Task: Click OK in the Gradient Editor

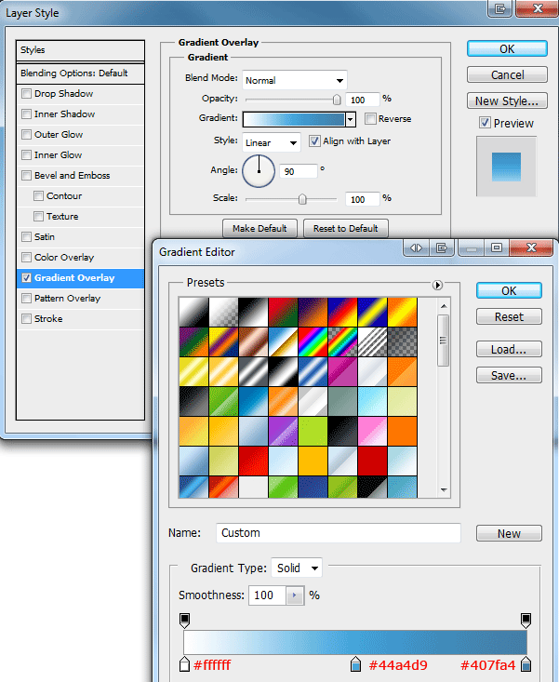Action: 509,290
